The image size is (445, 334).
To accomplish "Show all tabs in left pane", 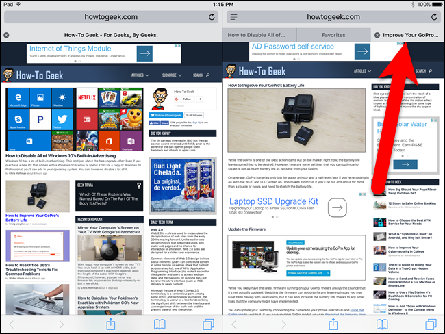I will coord(208,324).
